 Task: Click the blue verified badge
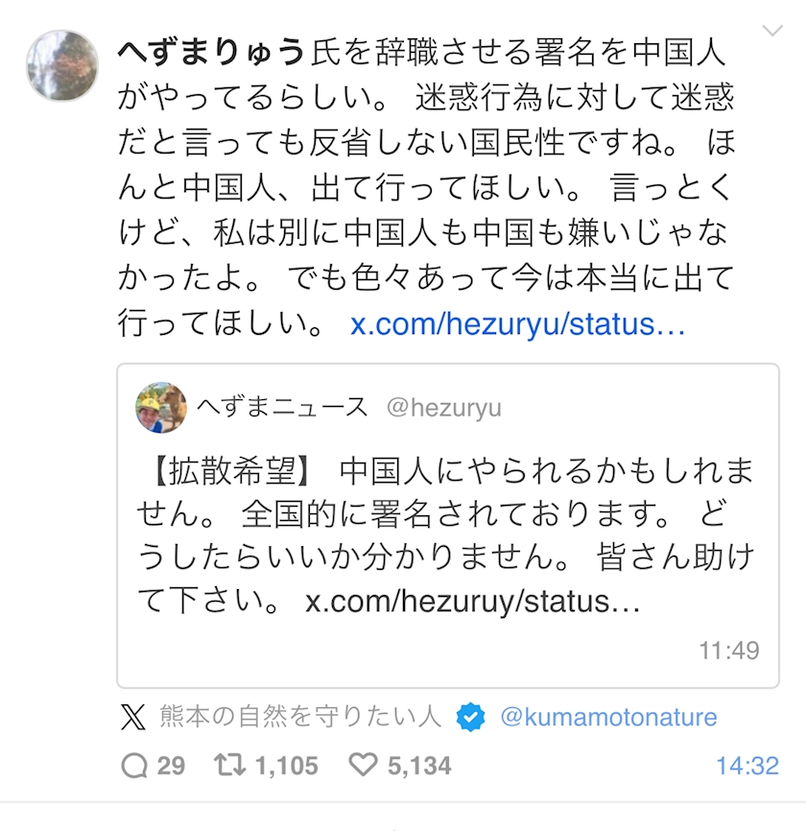click(x=470, y=717)
